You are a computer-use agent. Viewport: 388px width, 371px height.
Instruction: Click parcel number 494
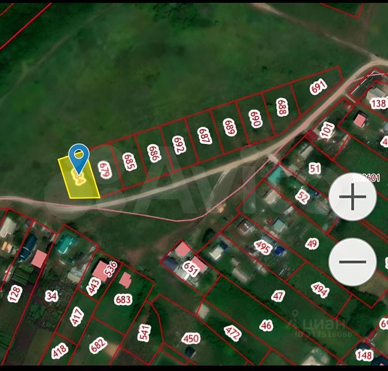[x=320, y=290]
